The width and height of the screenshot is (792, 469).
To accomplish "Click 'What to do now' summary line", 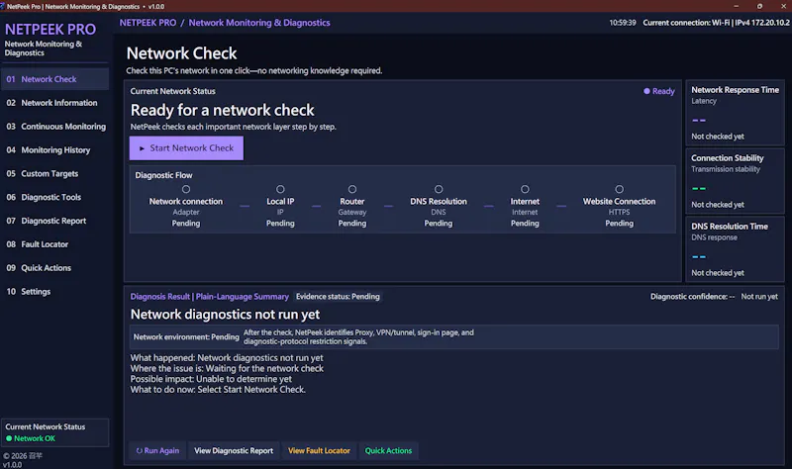I will 218,390.
